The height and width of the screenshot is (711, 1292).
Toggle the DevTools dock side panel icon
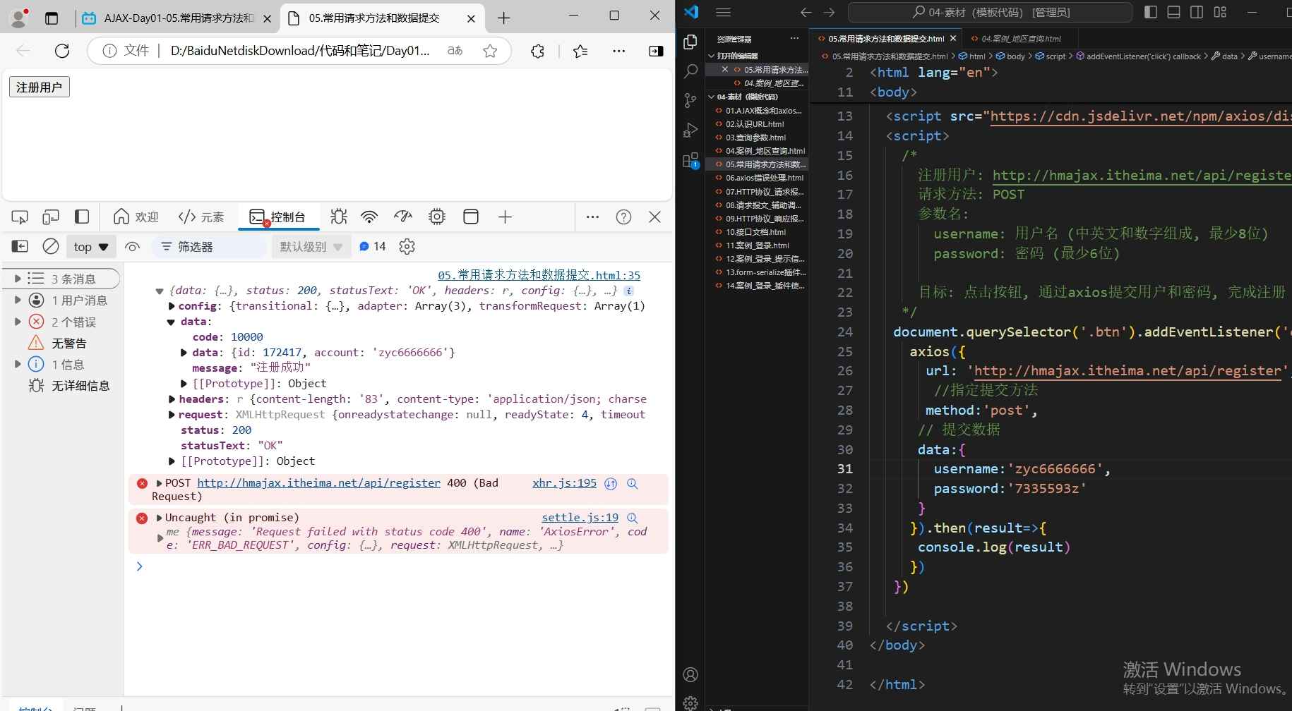tap(82, 217)
